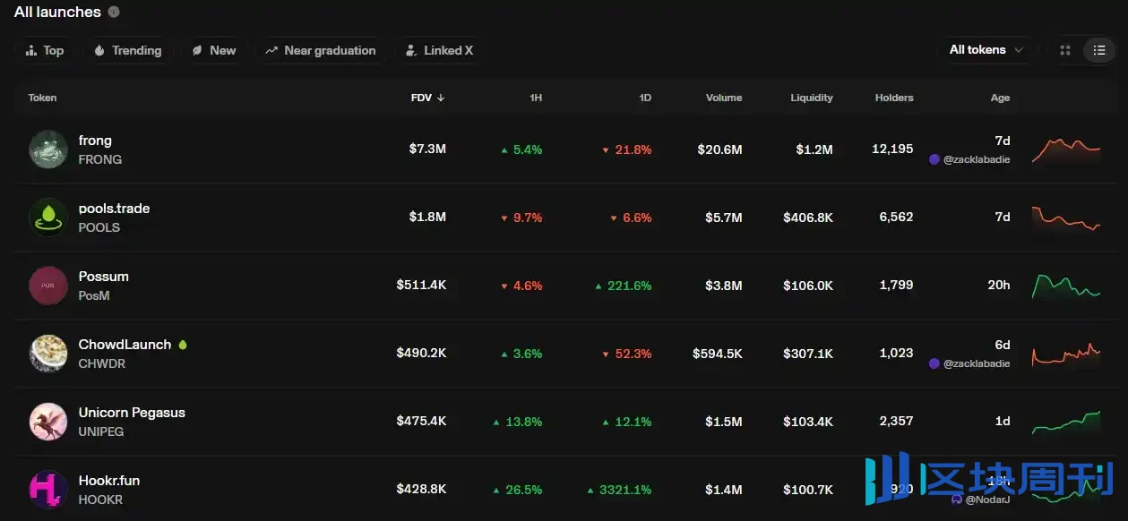
Task: Open the ChowdLaunch token avatar
Action: (48, 354)
